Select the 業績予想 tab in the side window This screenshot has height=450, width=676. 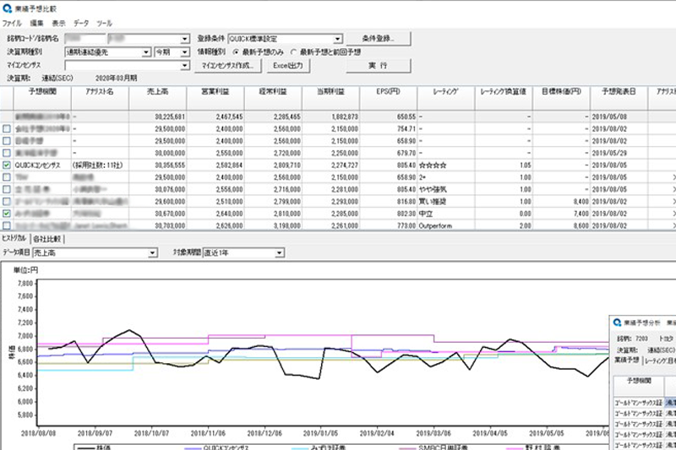pyautogui.click(x=627, y=360)
